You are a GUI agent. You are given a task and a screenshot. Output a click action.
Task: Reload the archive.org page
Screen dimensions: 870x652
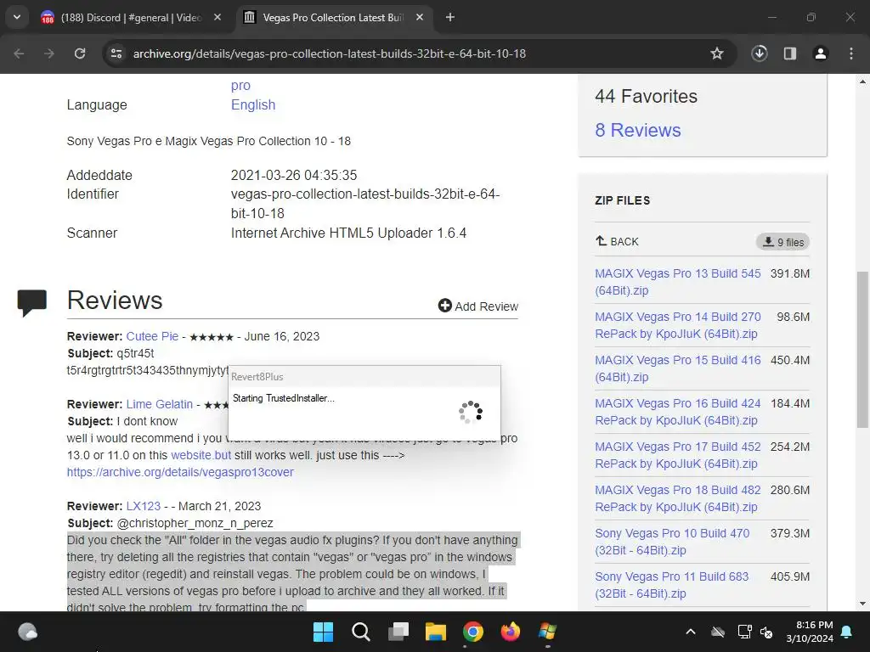point(80,53)
